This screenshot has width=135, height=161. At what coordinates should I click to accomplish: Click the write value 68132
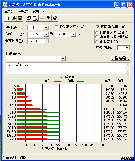110,97
